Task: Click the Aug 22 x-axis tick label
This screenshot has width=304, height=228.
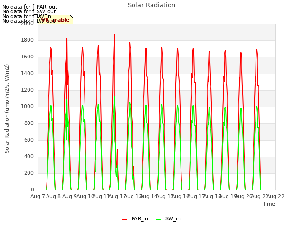Action: [275, 196]
